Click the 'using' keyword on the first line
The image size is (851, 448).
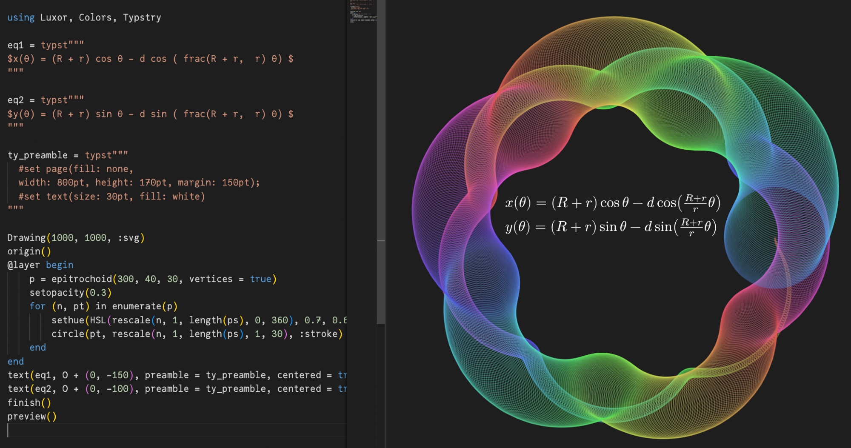click(x=21, y=17)
